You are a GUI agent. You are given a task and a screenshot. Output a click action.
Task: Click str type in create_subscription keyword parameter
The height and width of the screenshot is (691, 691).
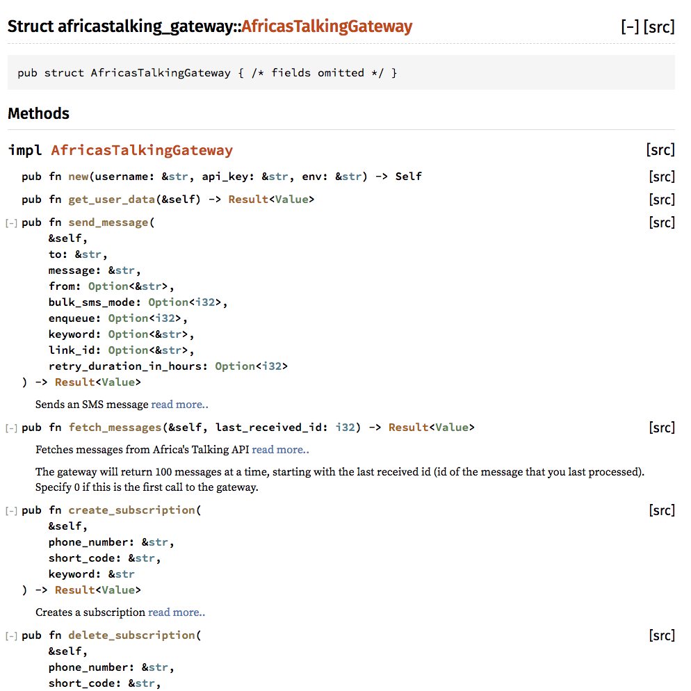124,574
